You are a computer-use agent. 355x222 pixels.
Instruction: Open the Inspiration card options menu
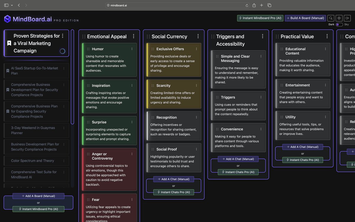[x=132, y=86]
